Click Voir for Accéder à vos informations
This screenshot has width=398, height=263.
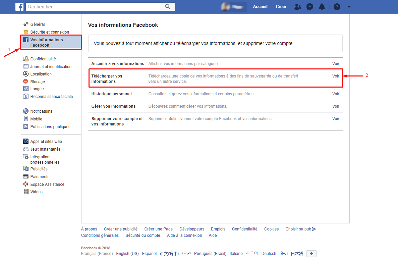coord(336,64)
